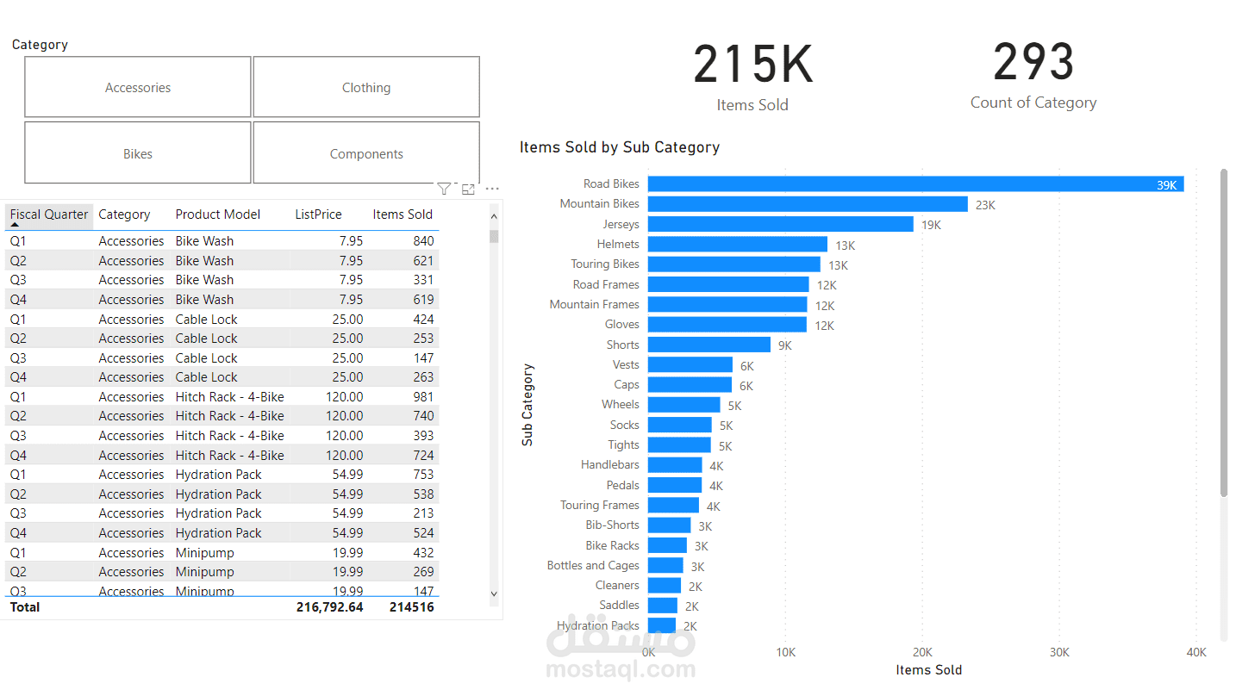The width and height of the screenshot is (1242, 696).
Task: Open focus mode for the table visual
Action: (x=468, y=189)
